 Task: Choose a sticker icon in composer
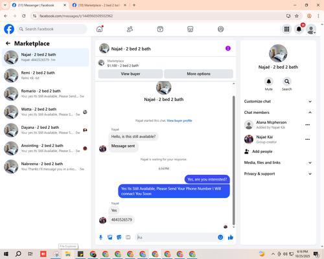pyautogui.click(x=119, y=238)
